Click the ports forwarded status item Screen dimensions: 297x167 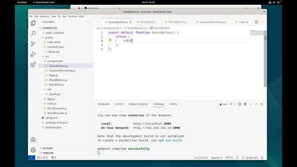point(54,158)
